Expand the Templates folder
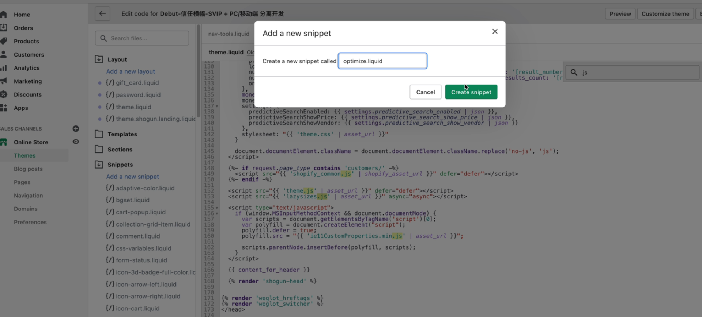Screen dimensions: 702x317 pos(99,134)
